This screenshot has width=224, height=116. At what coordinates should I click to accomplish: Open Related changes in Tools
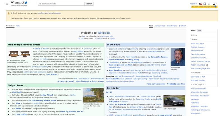[x=198, y=47]
